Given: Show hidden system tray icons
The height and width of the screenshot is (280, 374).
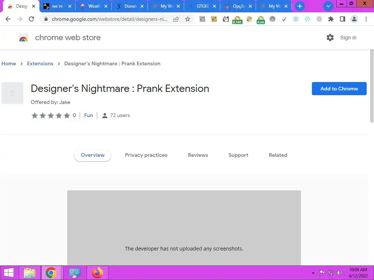Looking at the screenshot, I should pos(313,273).
